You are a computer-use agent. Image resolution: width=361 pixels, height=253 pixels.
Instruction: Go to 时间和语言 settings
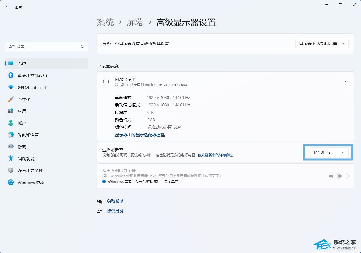(x=28, y=135)
